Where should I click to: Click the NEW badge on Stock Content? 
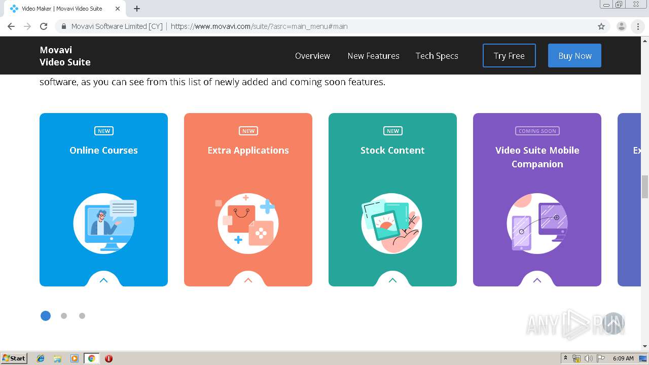tap(393, 131)
